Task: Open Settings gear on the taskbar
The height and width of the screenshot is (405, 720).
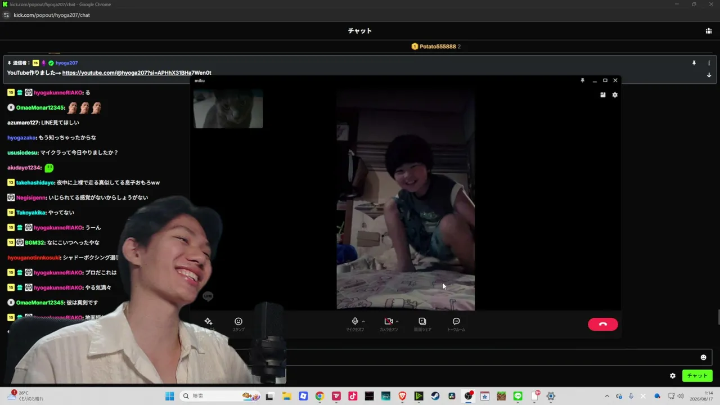Action: [551, 396]
